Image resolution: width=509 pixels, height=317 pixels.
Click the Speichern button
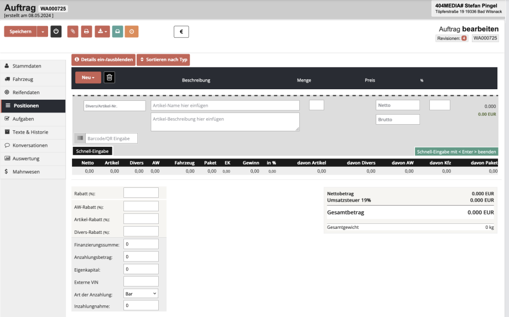pos(20,32)
